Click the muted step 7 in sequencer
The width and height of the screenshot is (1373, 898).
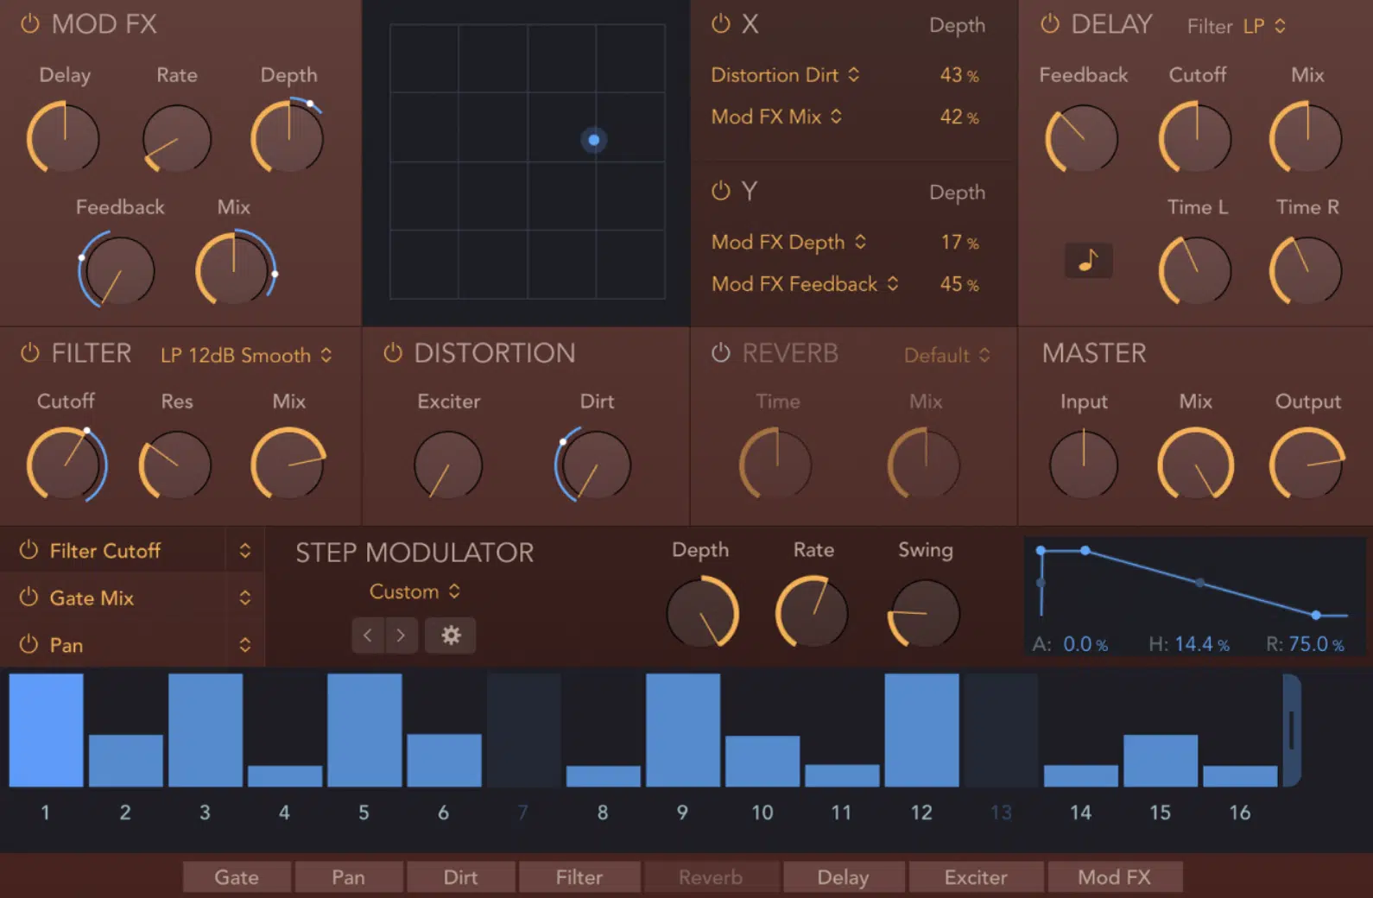pyautogui.click(x=523, y=730)
